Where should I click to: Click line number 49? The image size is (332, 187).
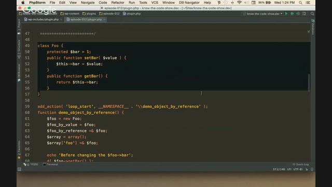[x=27, y=46]
